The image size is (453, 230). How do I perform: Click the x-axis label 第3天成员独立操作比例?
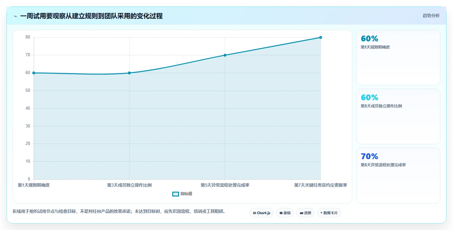click(129, 185)
